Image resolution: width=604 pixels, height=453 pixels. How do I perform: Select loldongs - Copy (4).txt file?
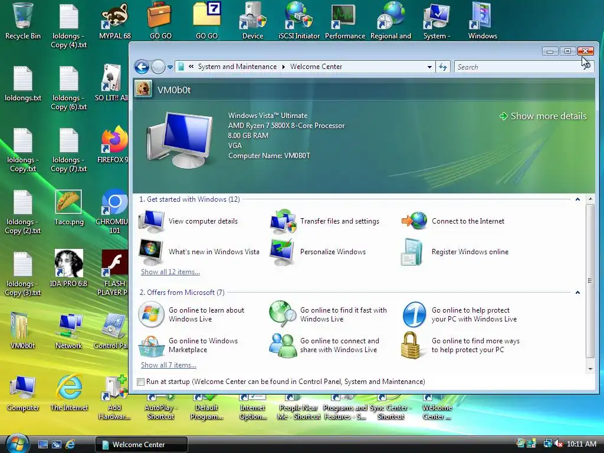coord(69,26)
